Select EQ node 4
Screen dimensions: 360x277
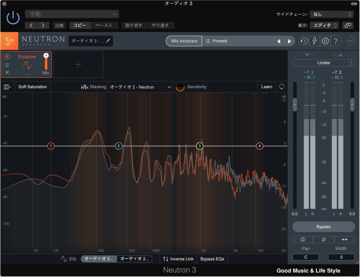pyautogui.click(x=260, y=146)
